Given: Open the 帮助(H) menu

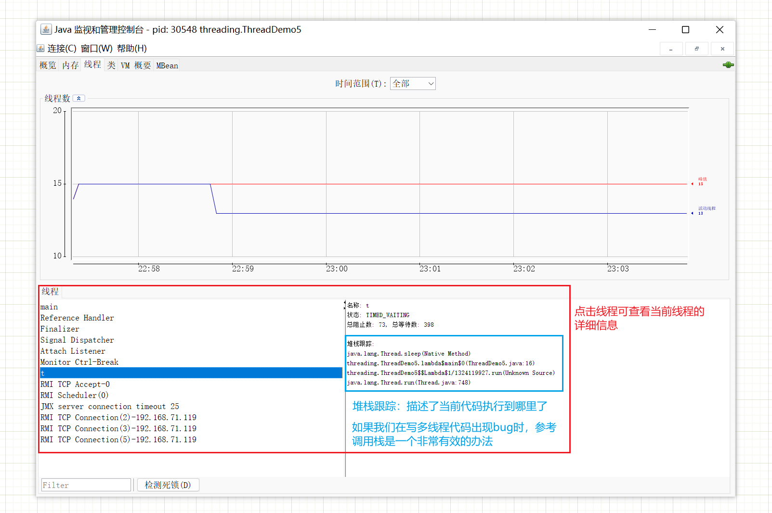Looking at the screenshot, I should 131,49.
